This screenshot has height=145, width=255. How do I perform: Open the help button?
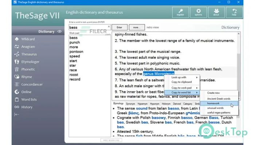tap(234, 12)
